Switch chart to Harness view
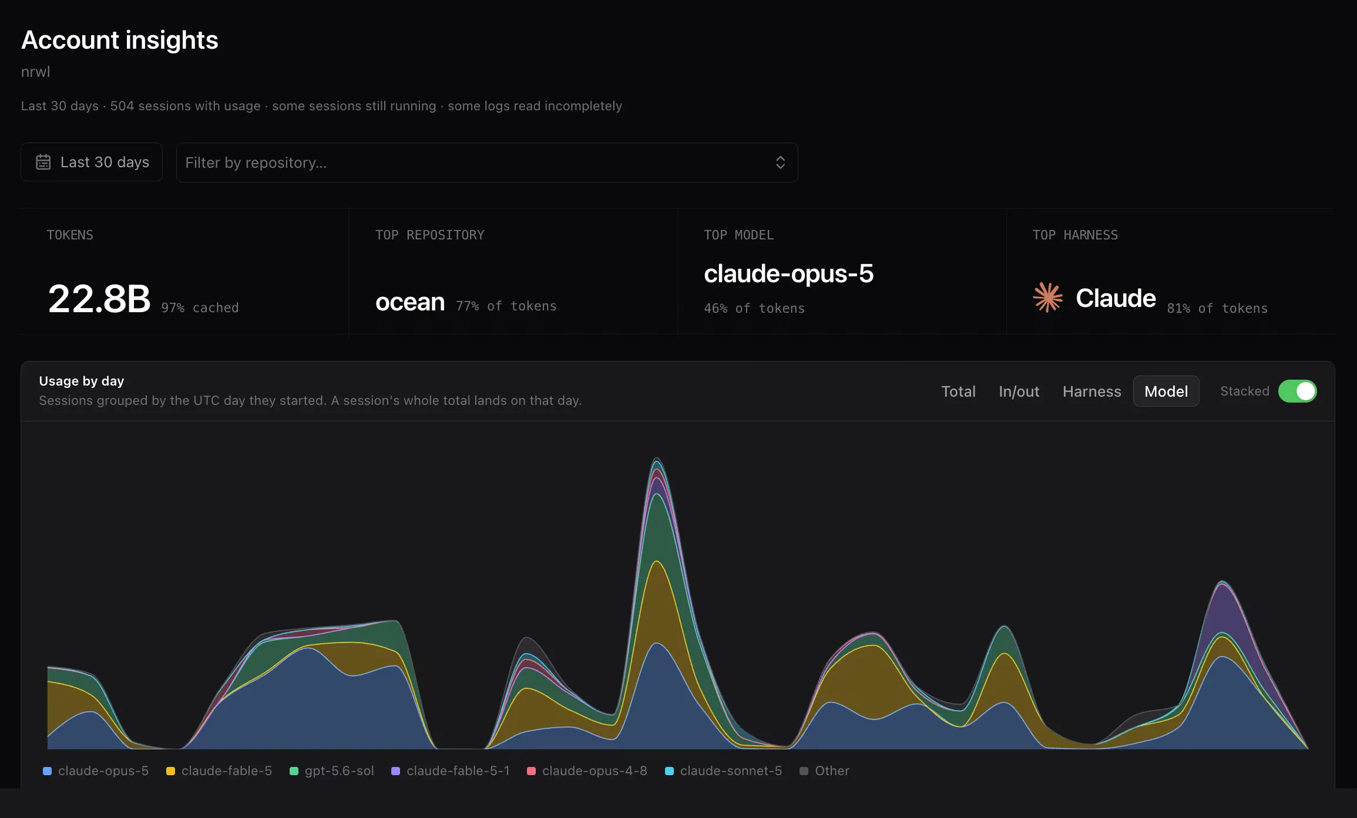 point(1091,391)
